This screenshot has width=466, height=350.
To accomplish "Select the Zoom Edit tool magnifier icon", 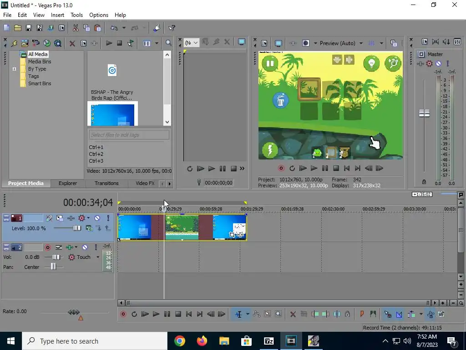I will click(x=278, y=314).
